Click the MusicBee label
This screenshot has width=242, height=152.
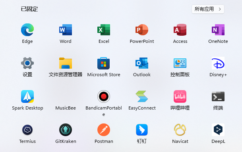[x=66, y=108]
